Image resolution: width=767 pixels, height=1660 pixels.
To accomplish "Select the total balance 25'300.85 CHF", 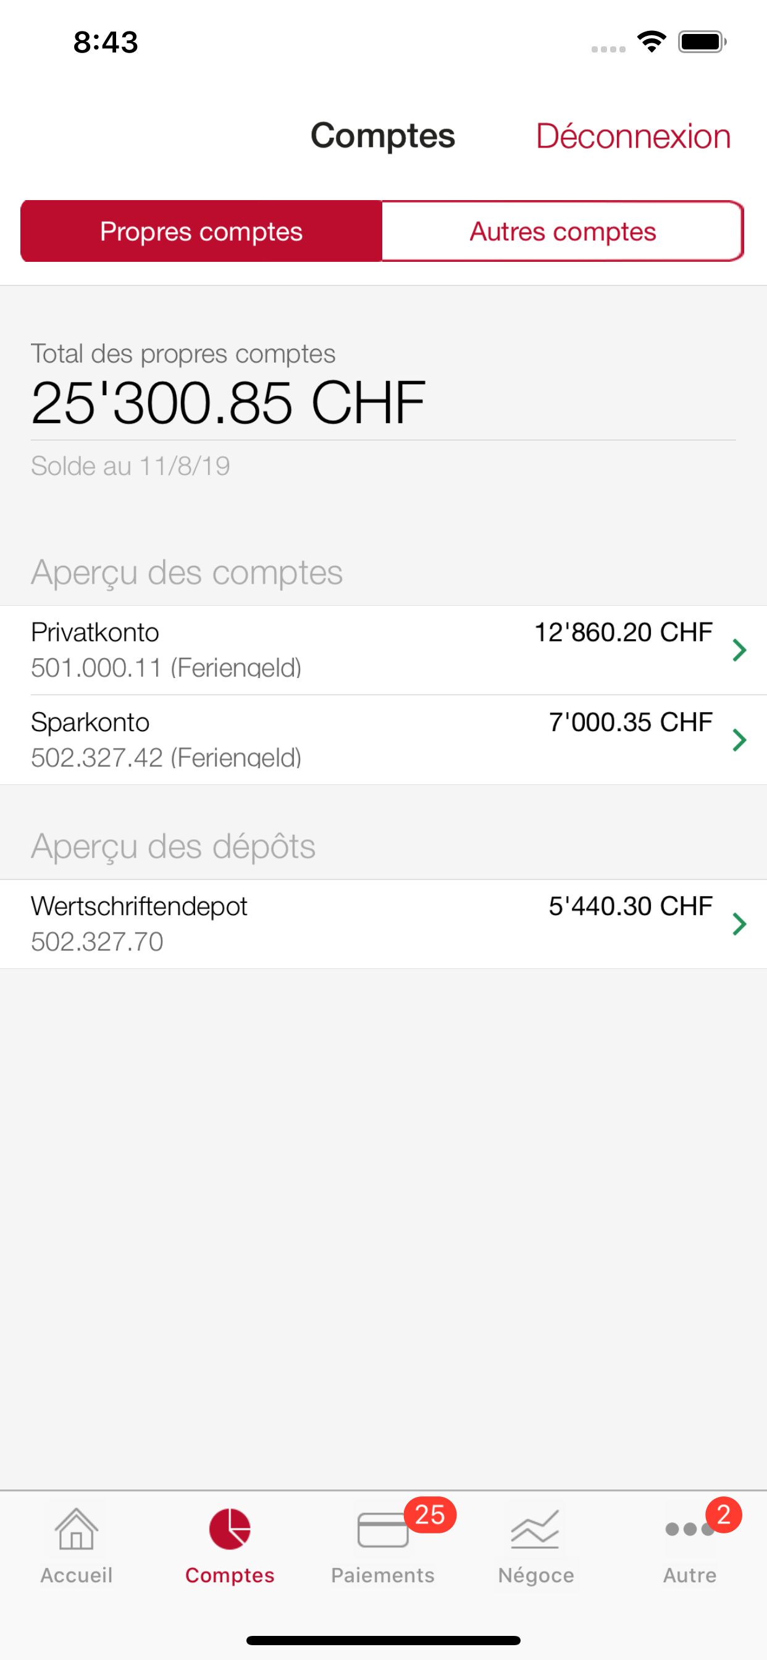I will point(228,403).
